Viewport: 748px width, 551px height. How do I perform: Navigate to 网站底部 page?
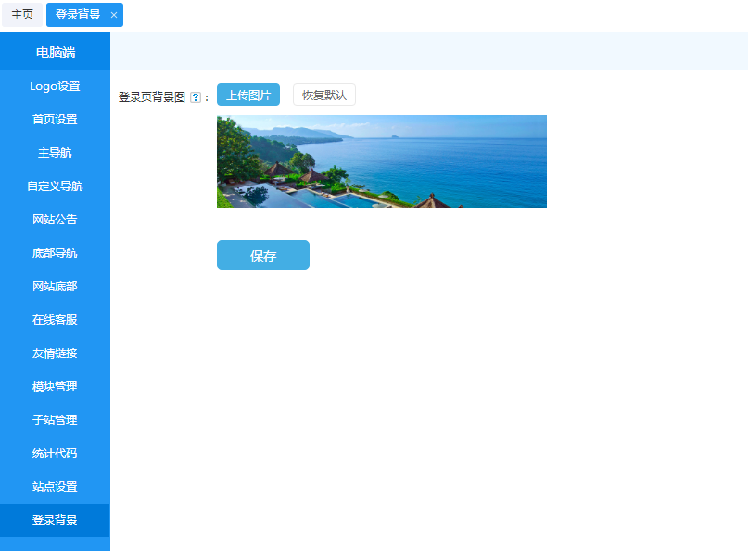click(x=55, y=287)
